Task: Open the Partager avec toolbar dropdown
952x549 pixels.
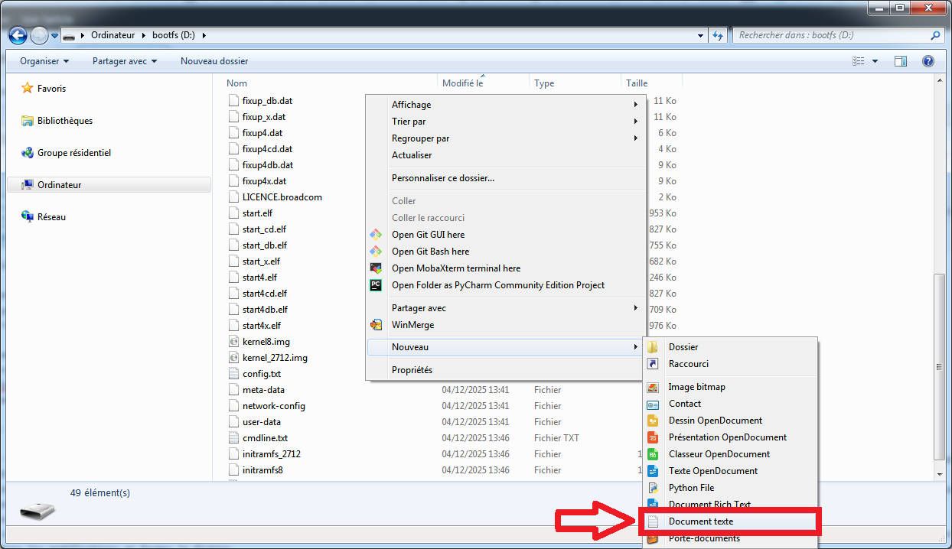Action: (x=124, y=61)
